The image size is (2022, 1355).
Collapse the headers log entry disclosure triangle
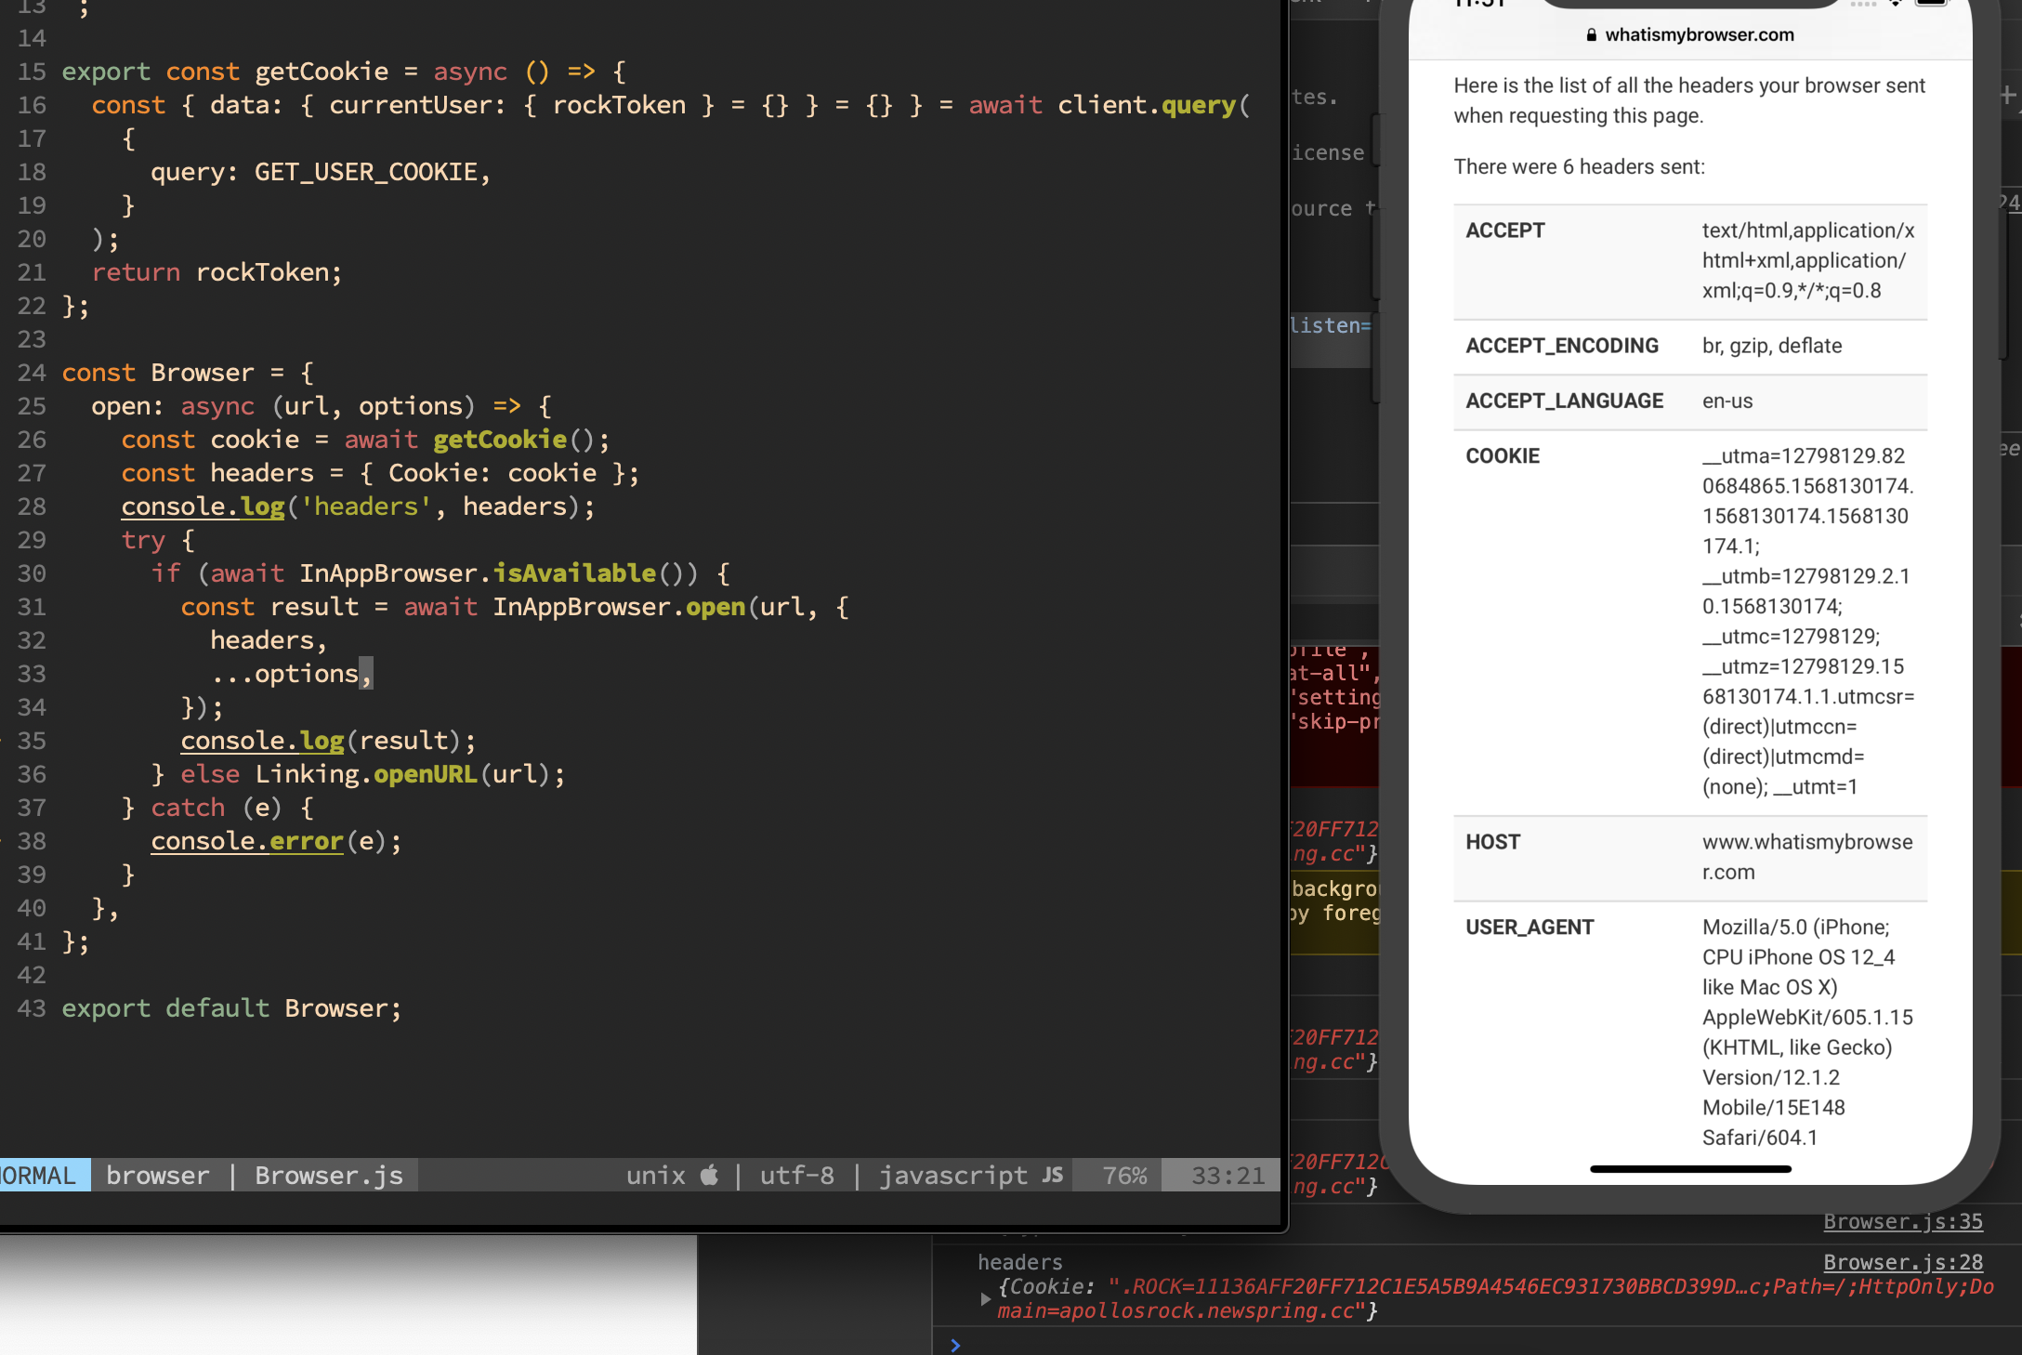(x=985, y=1298)
